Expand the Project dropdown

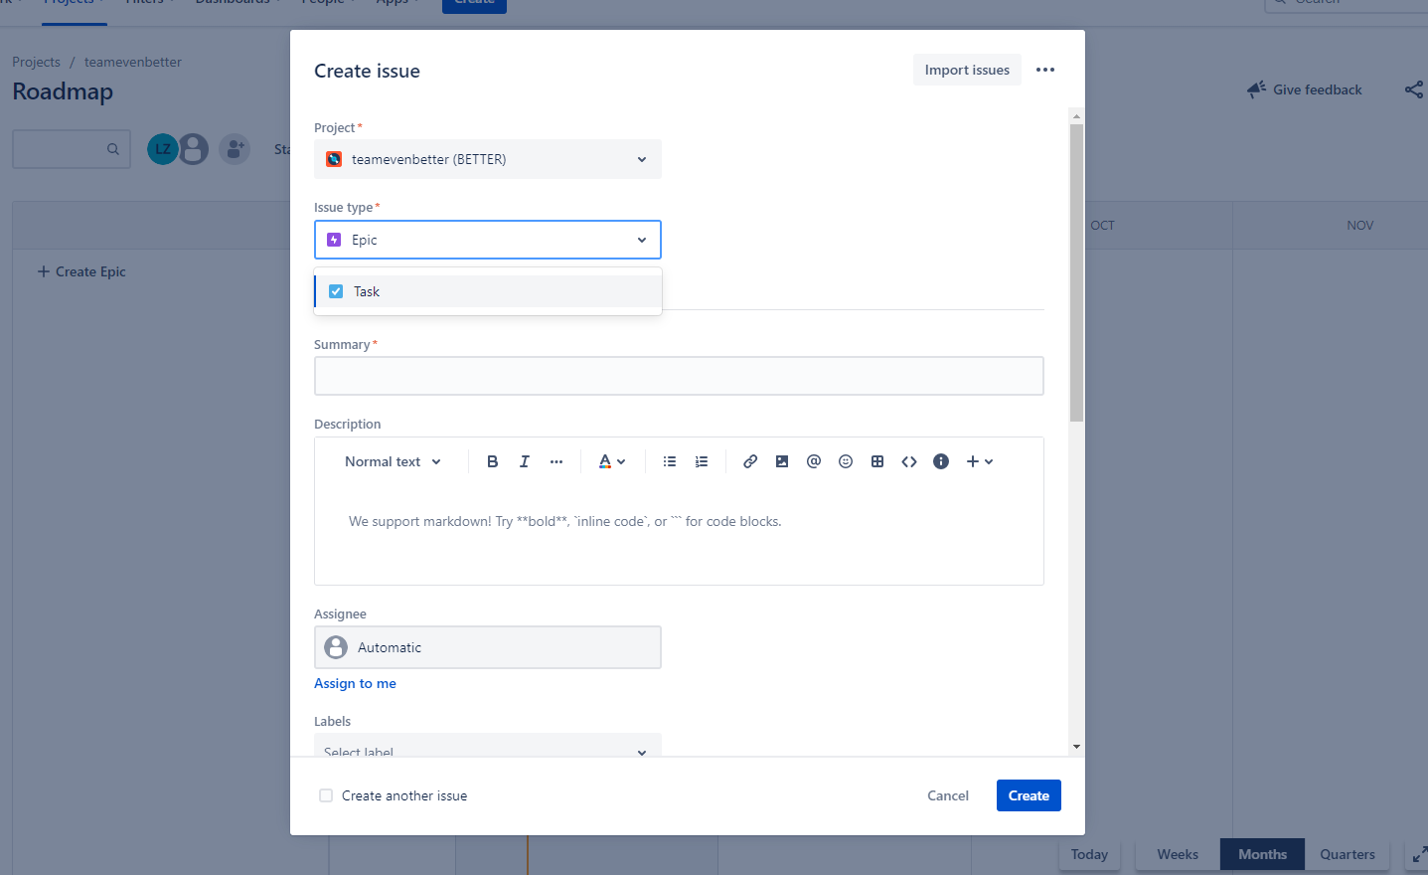tap(488, 159)
